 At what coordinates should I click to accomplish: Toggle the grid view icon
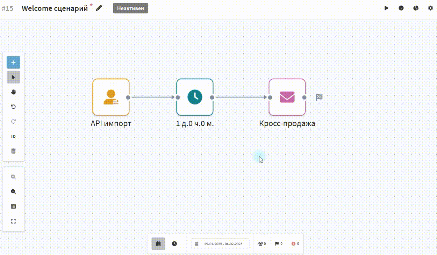(13, 206)
